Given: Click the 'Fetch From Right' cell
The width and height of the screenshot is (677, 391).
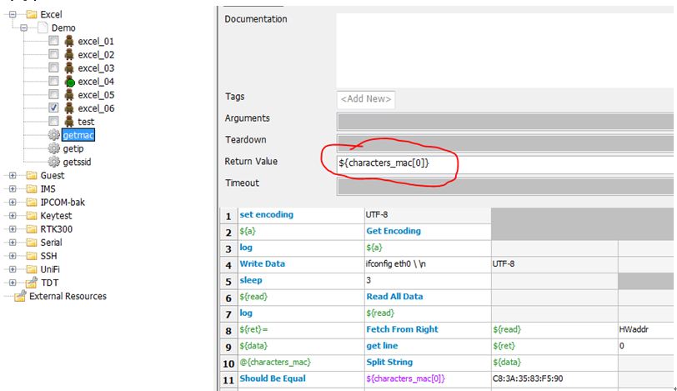Looking at the screenshot, I should pyautogui.click(x=428, y=329).
